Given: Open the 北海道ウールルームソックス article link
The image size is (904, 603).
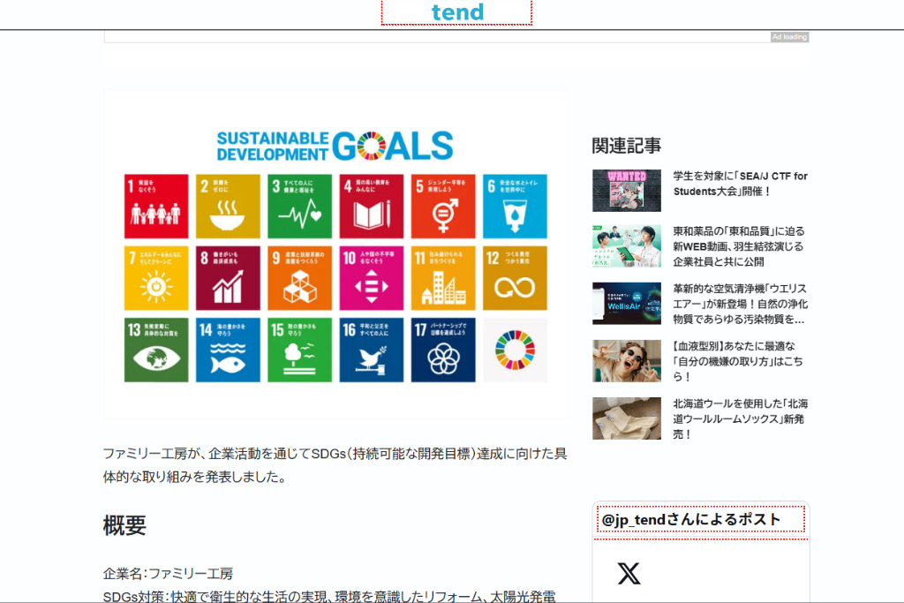Looking at the screenshot, I should click(x=741, y=419).
